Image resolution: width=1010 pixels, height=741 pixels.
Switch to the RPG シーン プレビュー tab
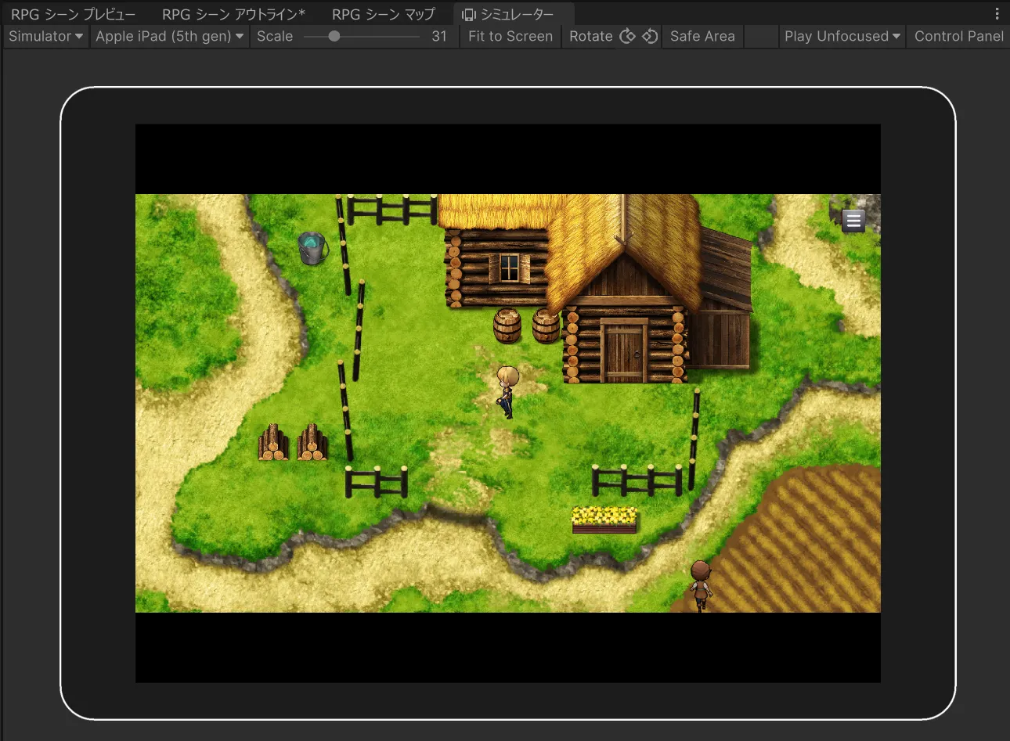point(73,14)
